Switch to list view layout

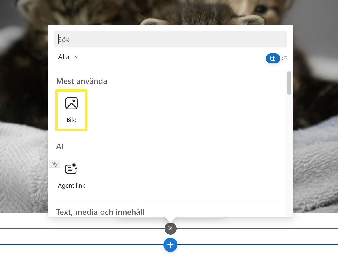(284, 58)
